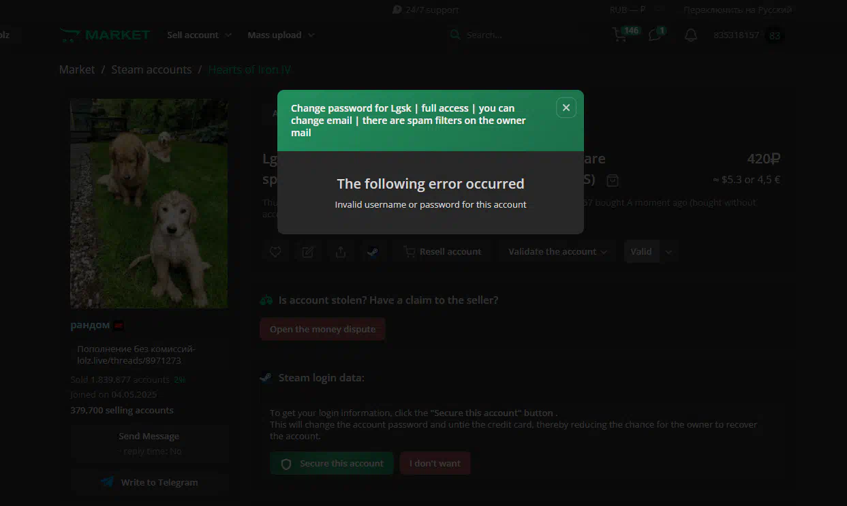Screen dimensions: 847x506
Task: Expand the Sell account menu
Action: 200,35
